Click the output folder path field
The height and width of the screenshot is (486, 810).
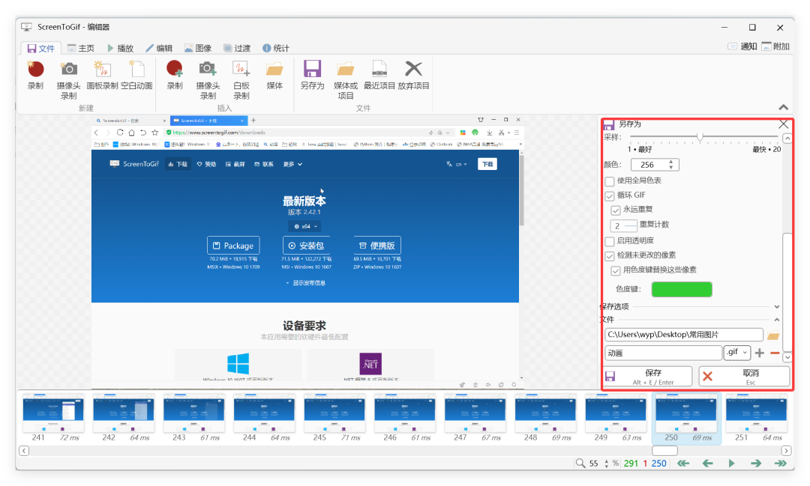pyautogui.click(x=683, y=335)
